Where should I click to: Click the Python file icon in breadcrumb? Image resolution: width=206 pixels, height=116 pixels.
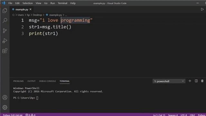click(x=47, y=15)
